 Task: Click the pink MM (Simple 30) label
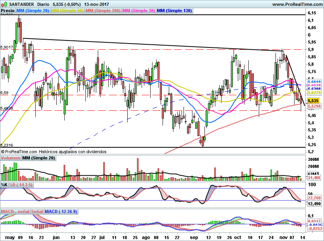[x=139, y=11]
